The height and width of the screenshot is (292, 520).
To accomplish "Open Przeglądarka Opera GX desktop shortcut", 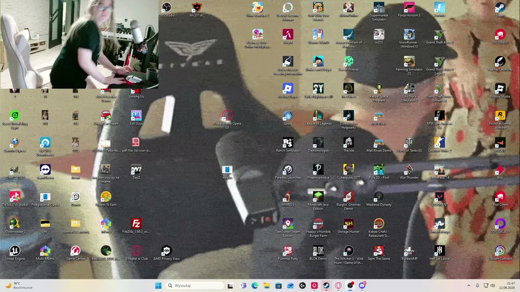I will pos(227,120).
